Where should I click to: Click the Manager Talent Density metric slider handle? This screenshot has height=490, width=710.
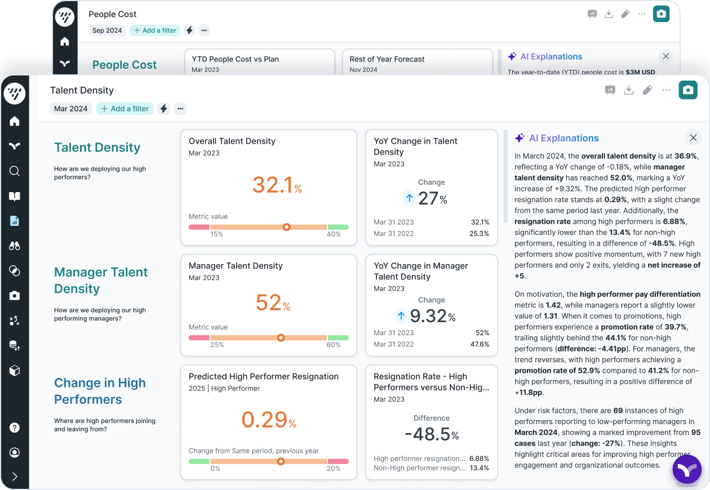[x=281, y=338]
